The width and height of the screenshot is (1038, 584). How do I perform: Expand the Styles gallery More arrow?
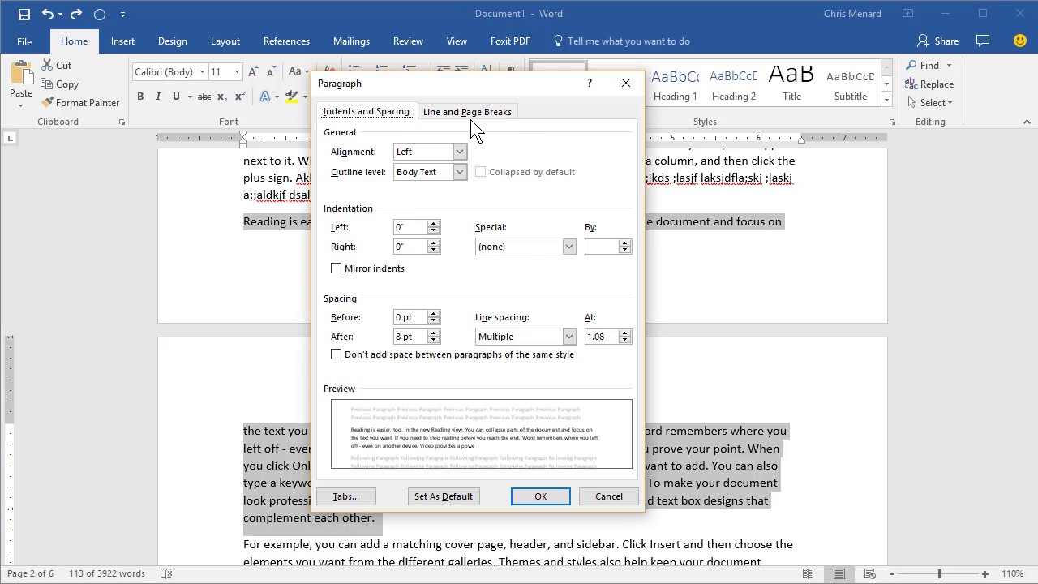pos(886,100)
